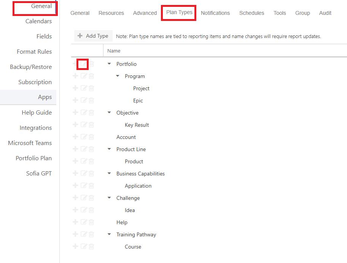
Task: Open Format Rules in the sidebar
Action: 34,52
